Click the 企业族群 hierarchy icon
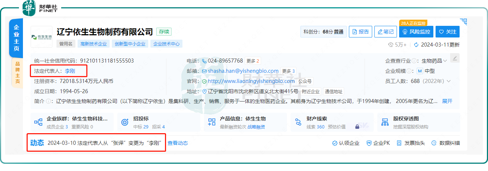 click(39, 122)
